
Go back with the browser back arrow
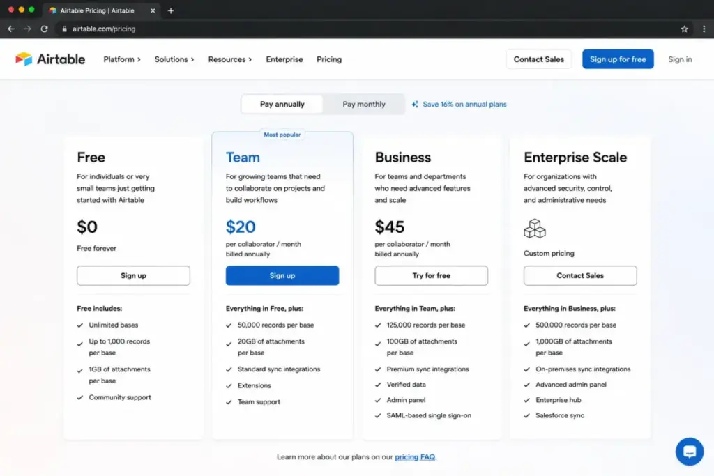click(x=11, y=29)
